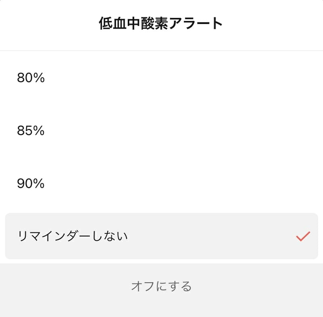
Task: Tap the 85% list row
Action: click(x=161, y=131)
